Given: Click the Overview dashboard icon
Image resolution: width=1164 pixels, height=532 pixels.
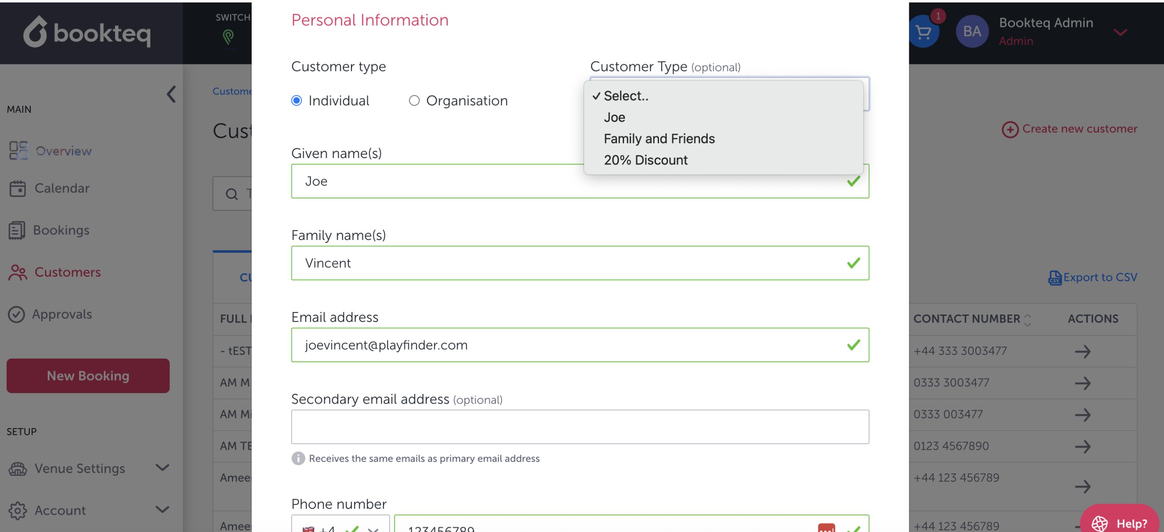Looking at the screenshot, I should (x=18, y=151).
